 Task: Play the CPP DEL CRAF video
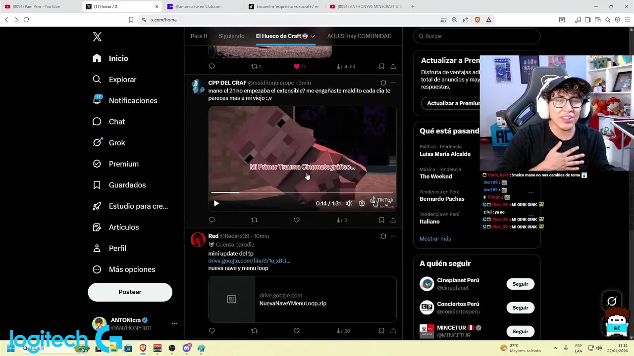[x=216, y=203]
